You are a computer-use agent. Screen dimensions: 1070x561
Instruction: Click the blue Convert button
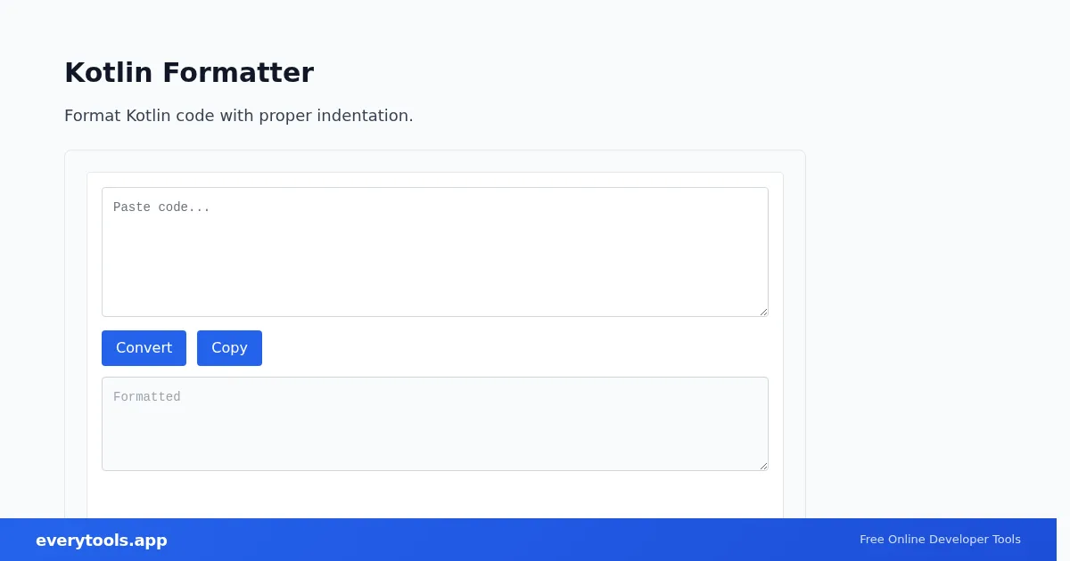click(144, 348)
